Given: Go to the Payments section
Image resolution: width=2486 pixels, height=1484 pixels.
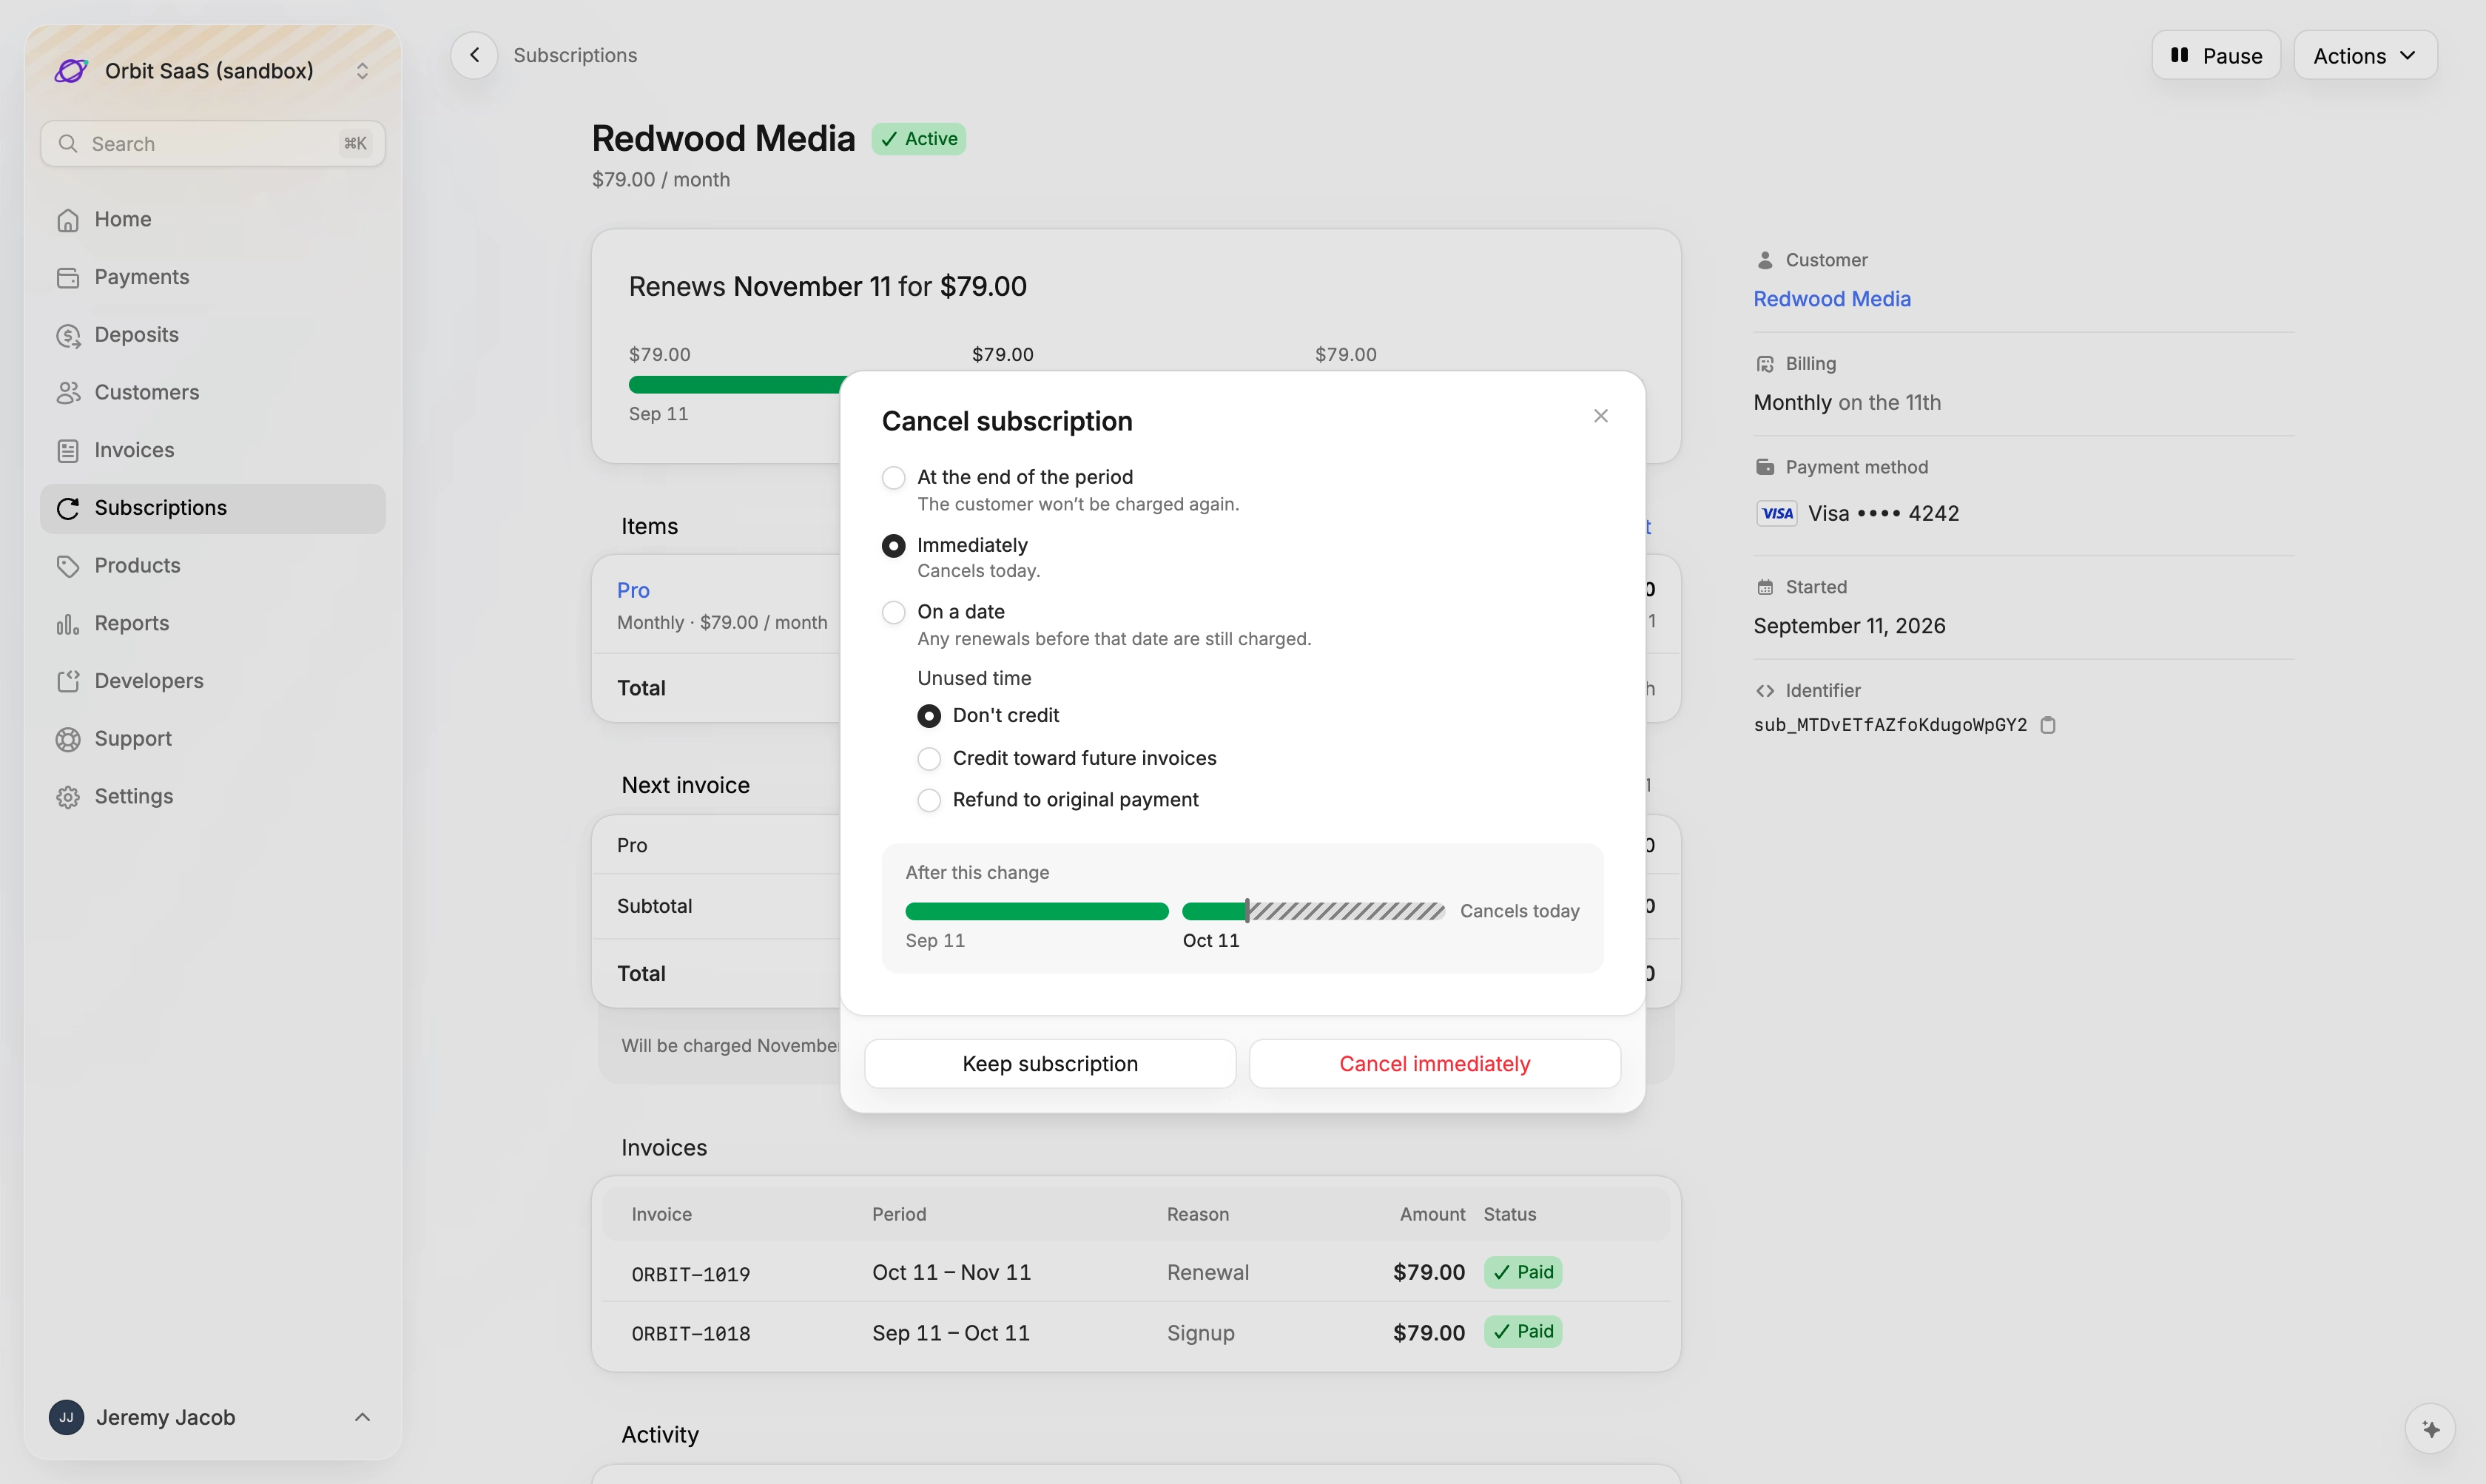Looking at the screenshot, I should pos(212,277).
